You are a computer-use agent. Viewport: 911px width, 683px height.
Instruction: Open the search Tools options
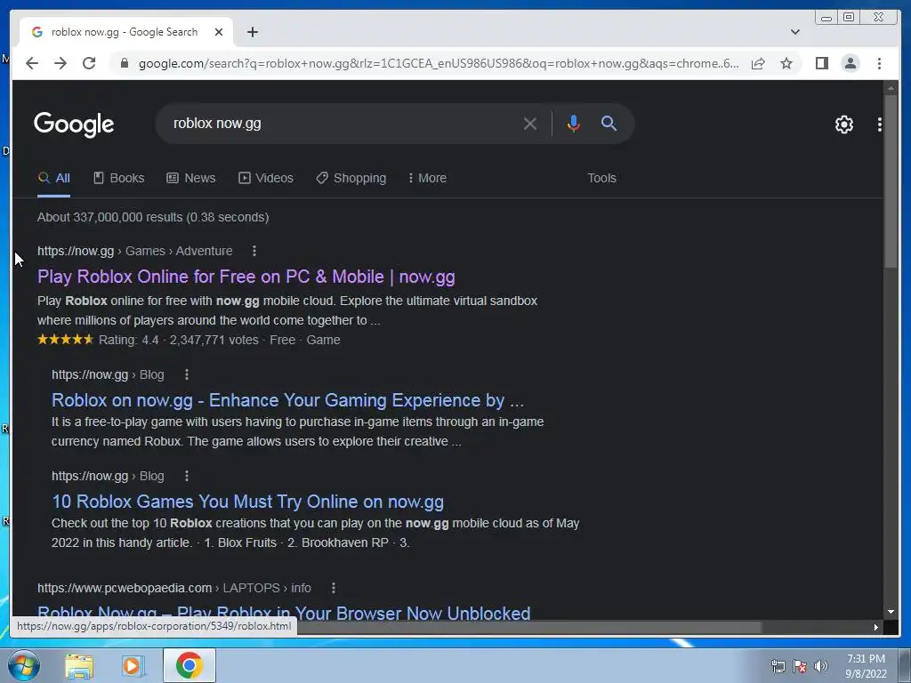tap(601, 178)
